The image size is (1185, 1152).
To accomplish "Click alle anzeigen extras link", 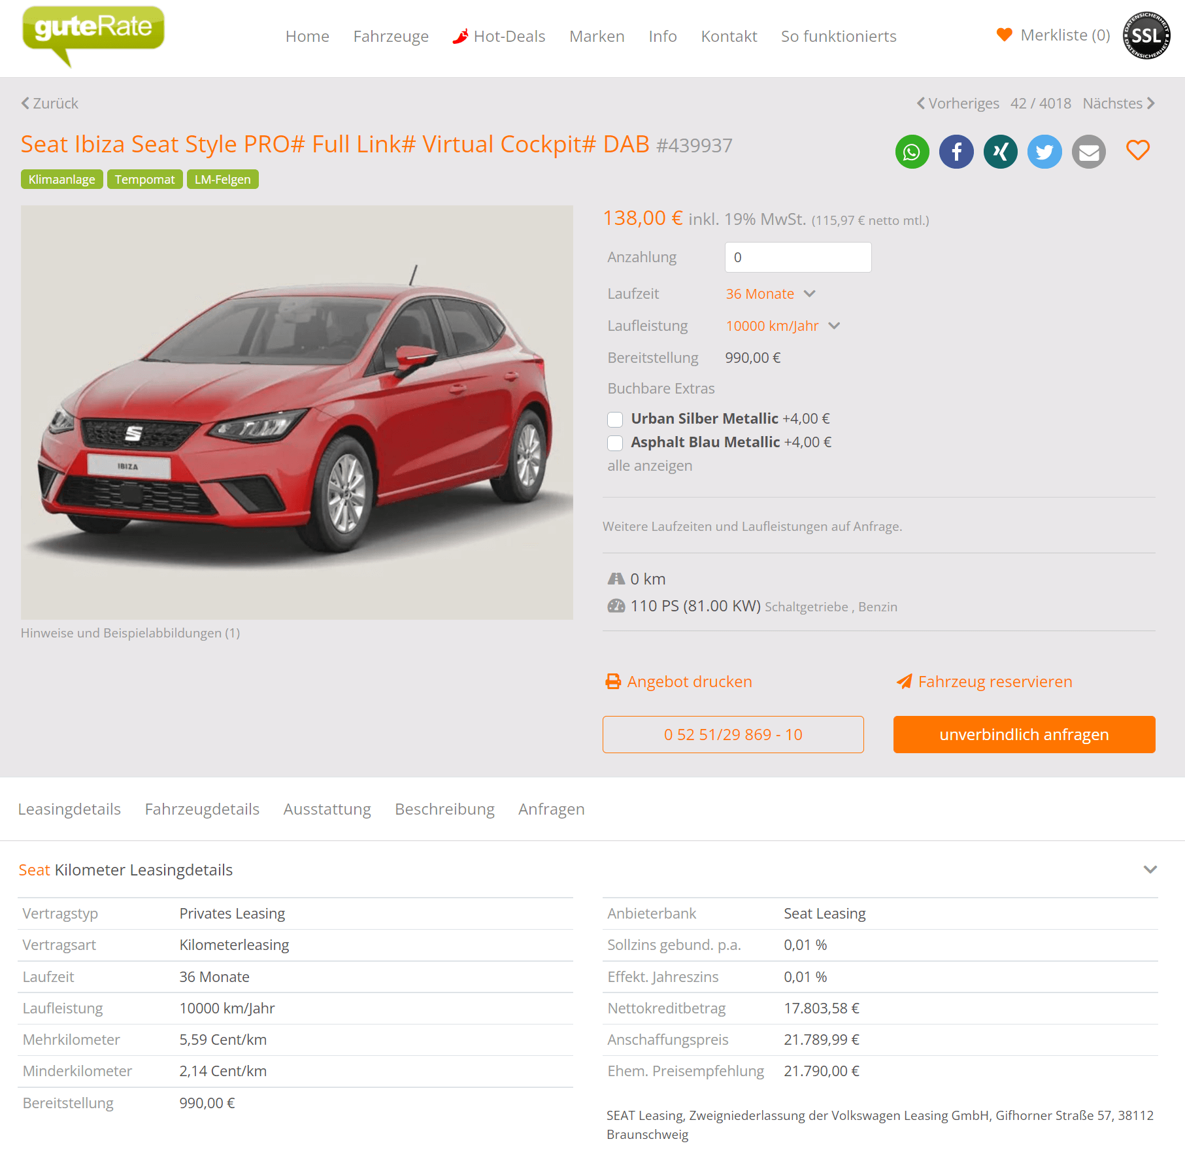I will click(650, 466).
